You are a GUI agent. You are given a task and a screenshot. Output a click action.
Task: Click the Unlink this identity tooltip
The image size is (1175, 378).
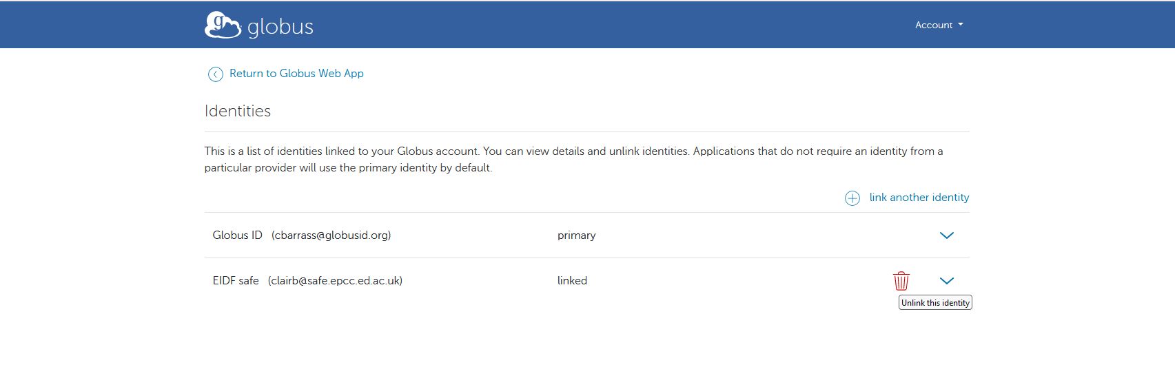[935, 303]
